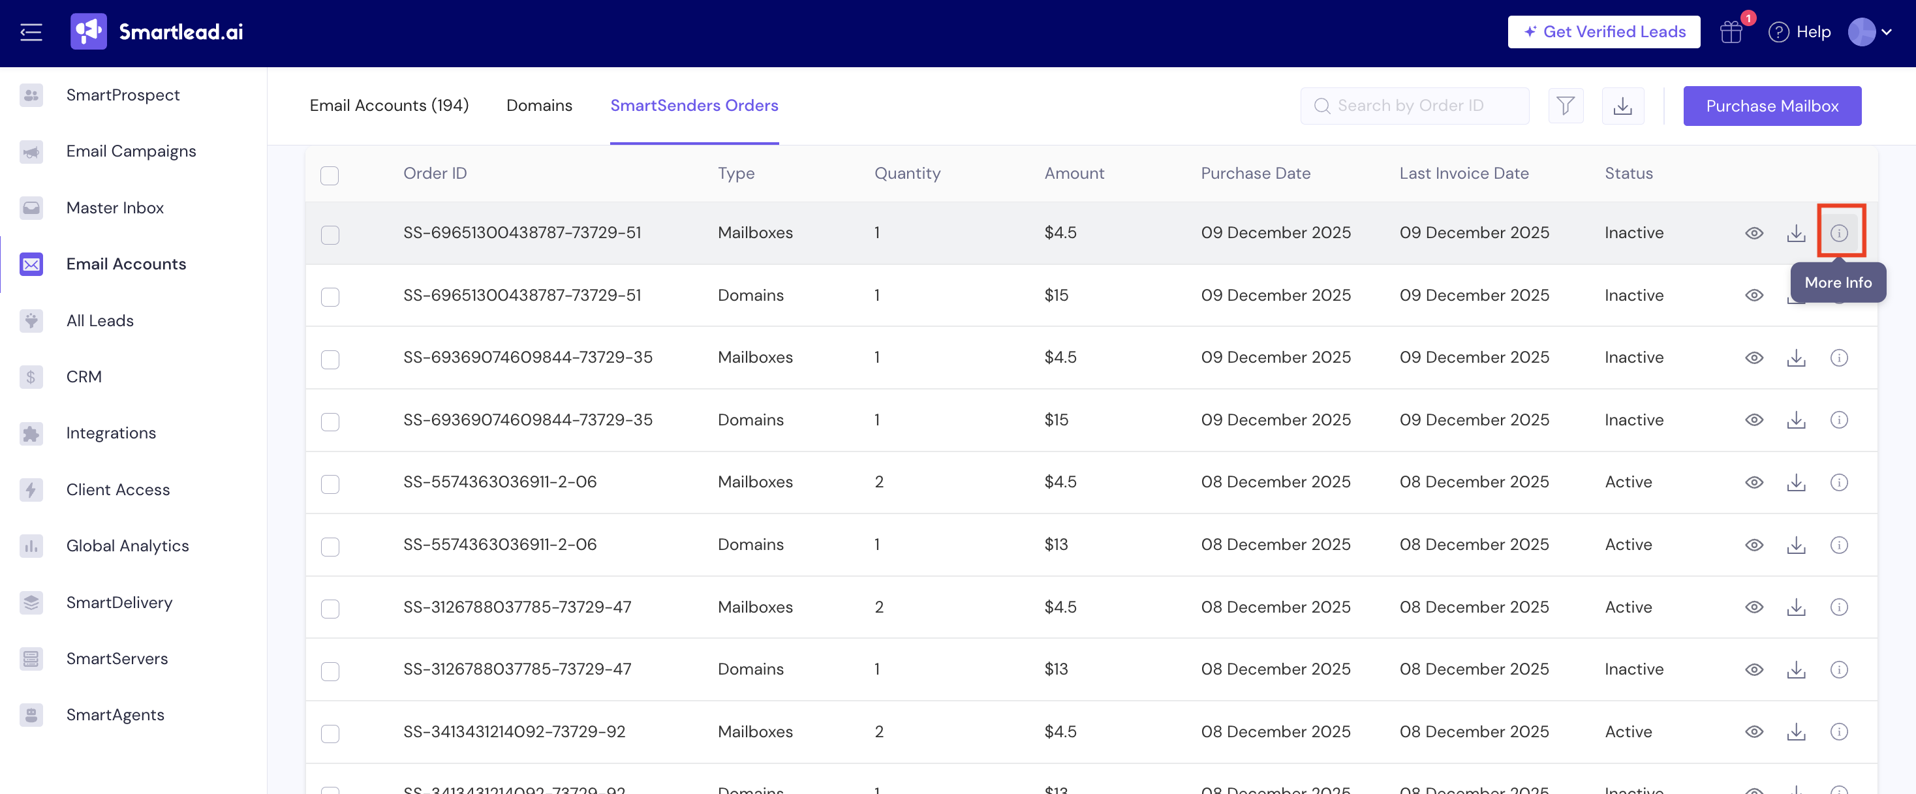Click More Info icon for first order
Viewport: 1916px width, 794px height.
pyautogui.click(x=1838, y=233)
